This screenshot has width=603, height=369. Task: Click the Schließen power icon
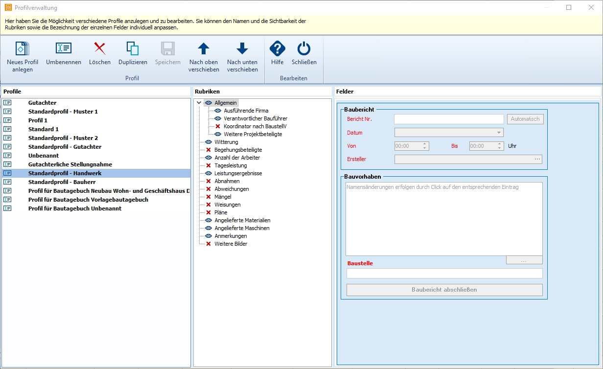point(304,49)
